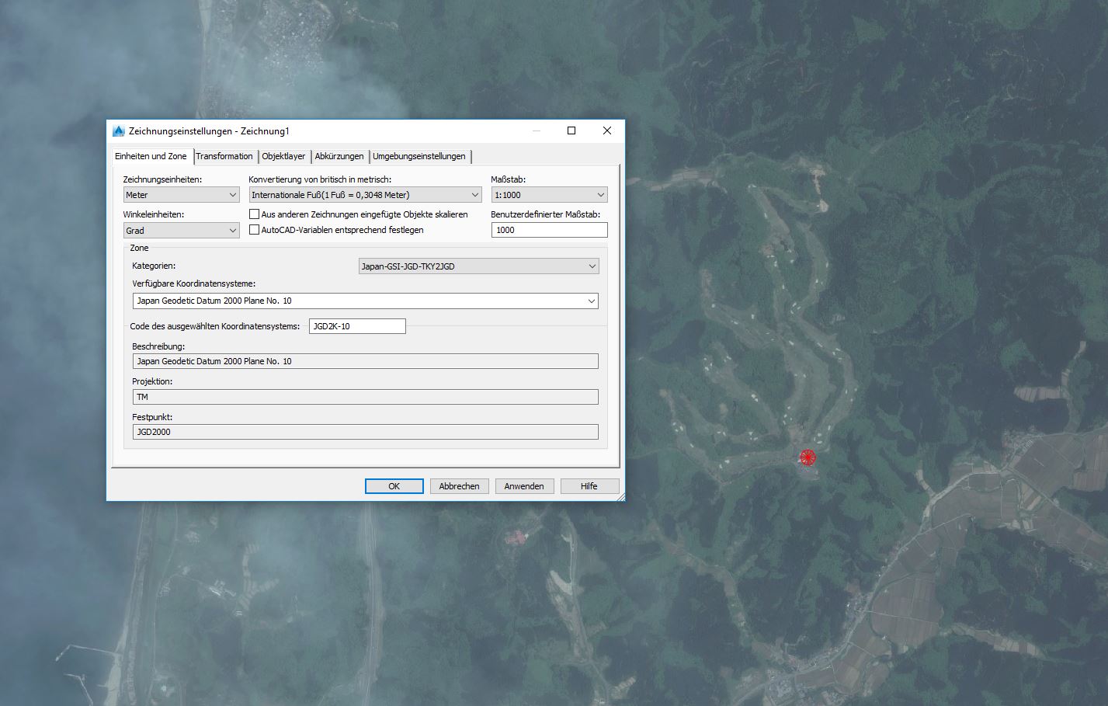Click the Festpunkt field showing JGD2000
This screenshot has width=1108, height=706.
pos(365,432)
